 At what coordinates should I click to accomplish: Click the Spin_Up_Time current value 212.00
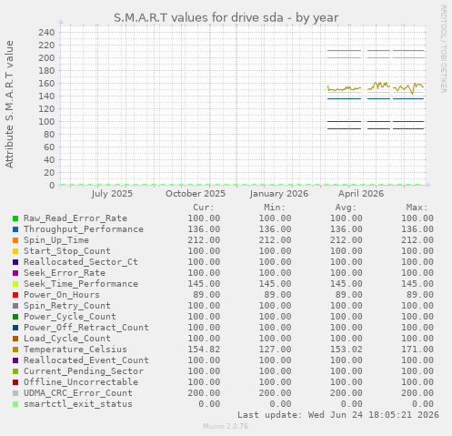click(204, 240)
